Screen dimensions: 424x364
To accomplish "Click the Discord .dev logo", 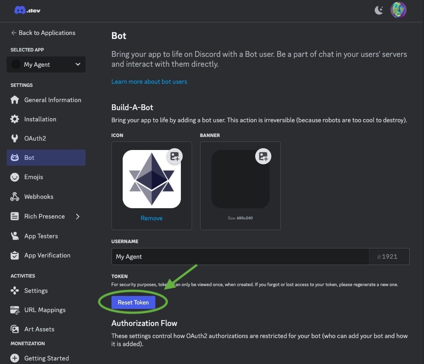I will click(27, 10).
